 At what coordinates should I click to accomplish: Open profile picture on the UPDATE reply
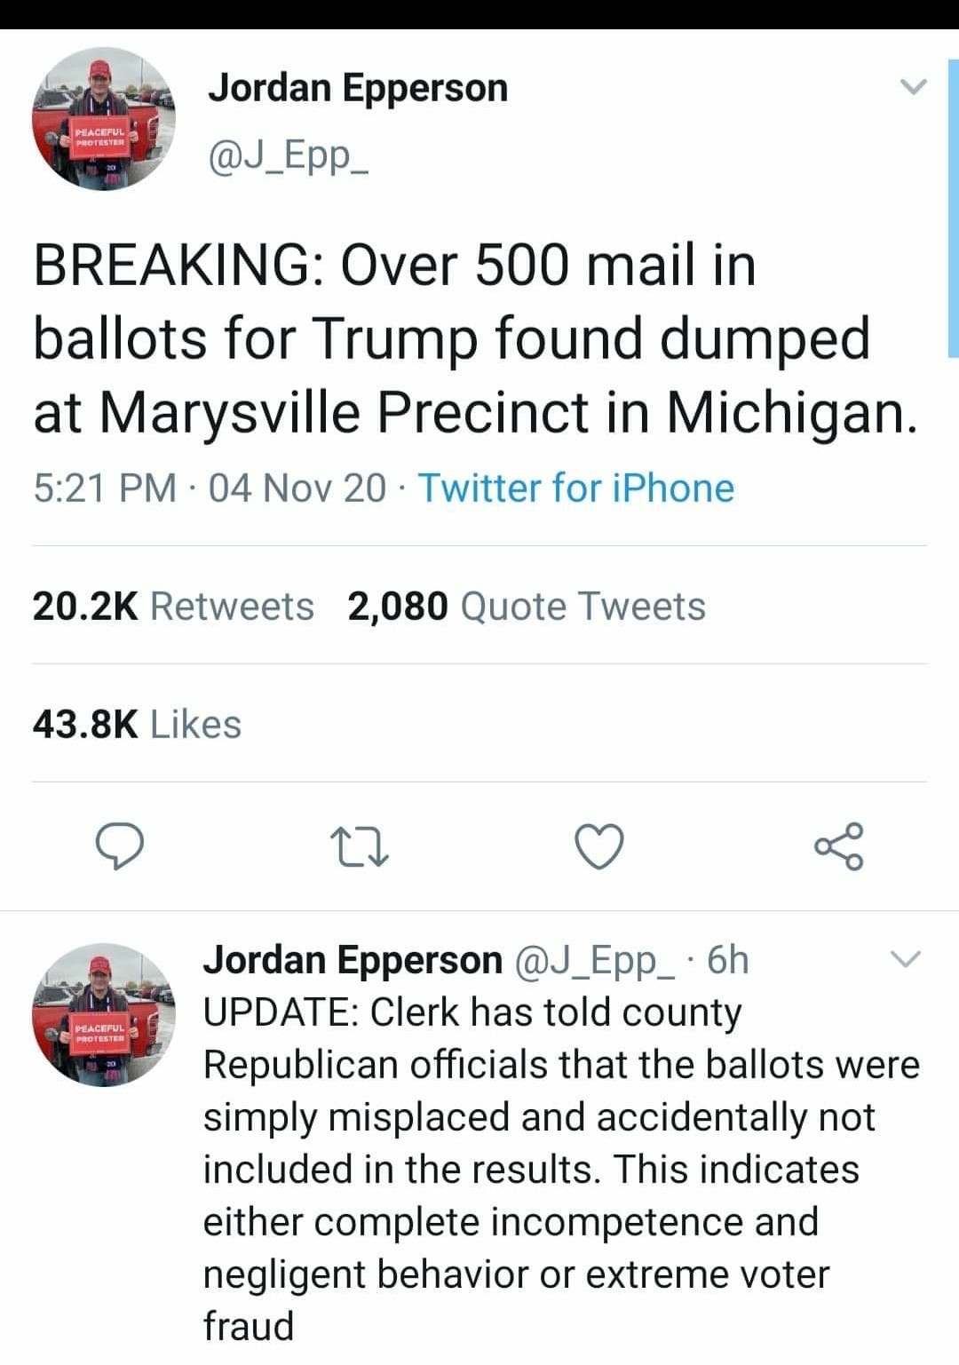(x=104, y=1014)
